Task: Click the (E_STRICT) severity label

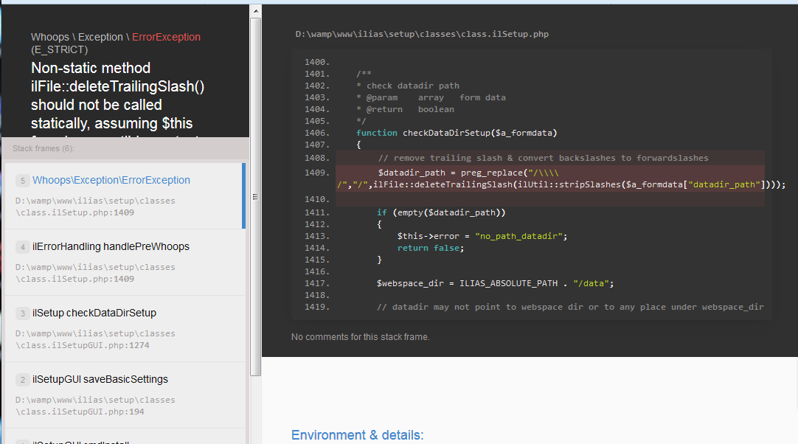Action: tap(59, 50)
